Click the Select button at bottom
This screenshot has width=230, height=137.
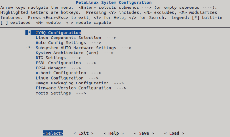tap(53, 133)
